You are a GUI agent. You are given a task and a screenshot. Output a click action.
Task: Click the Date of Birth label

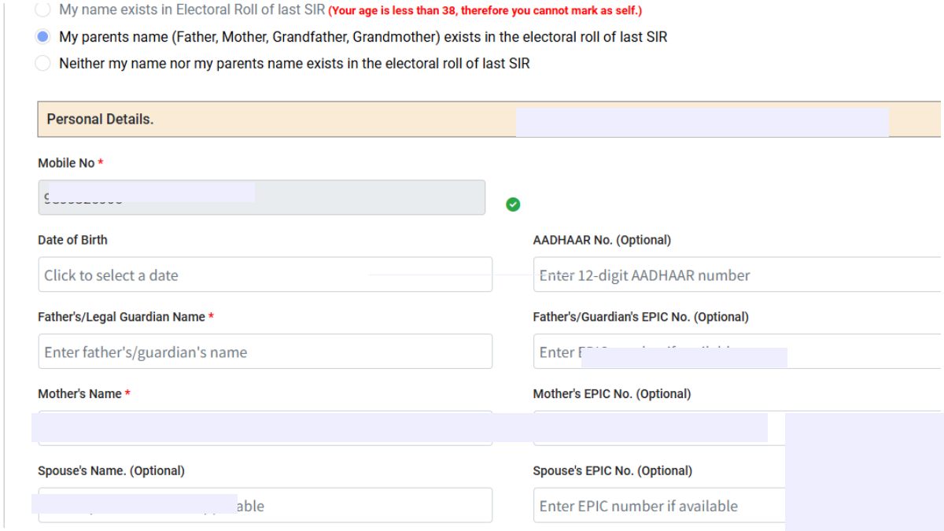[72, 240]
